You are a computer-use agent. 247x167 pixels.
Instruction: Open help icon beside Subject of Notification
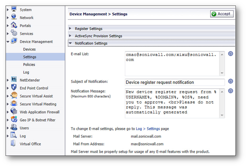pos(231,81)
